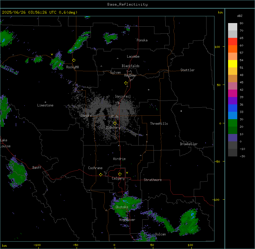Screen dimensions: 255x249
Task: Click the yellow diamond marker below Cochrane
Action: pyautogui.click(x=101, y=174)
